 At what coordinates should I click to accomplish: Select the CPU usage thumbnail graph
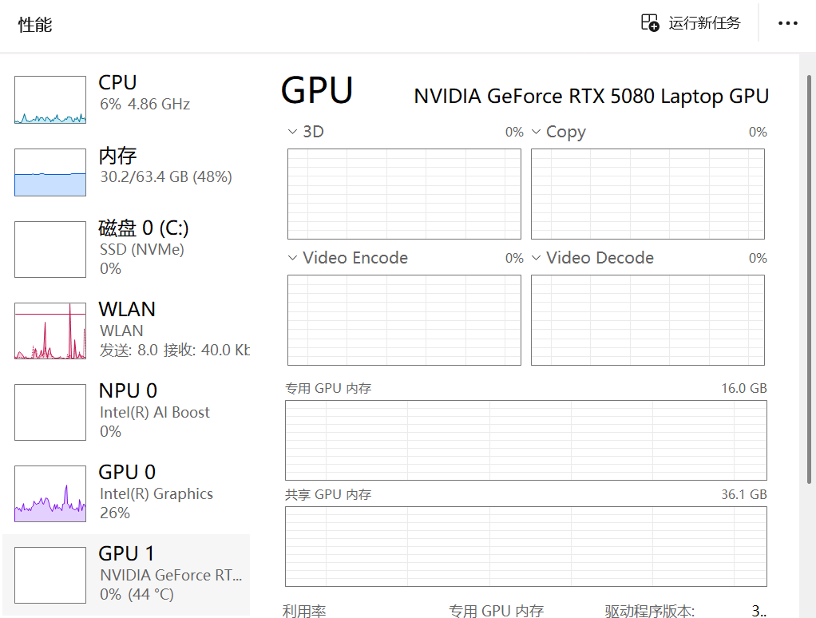point(50,100)
